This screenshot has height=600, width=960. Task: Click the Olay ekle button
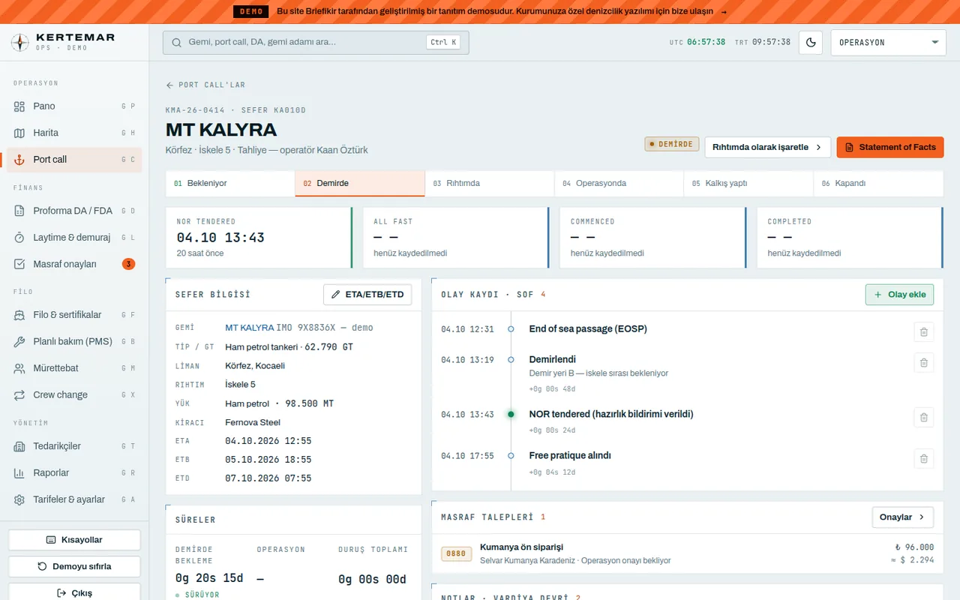(900, 295)
